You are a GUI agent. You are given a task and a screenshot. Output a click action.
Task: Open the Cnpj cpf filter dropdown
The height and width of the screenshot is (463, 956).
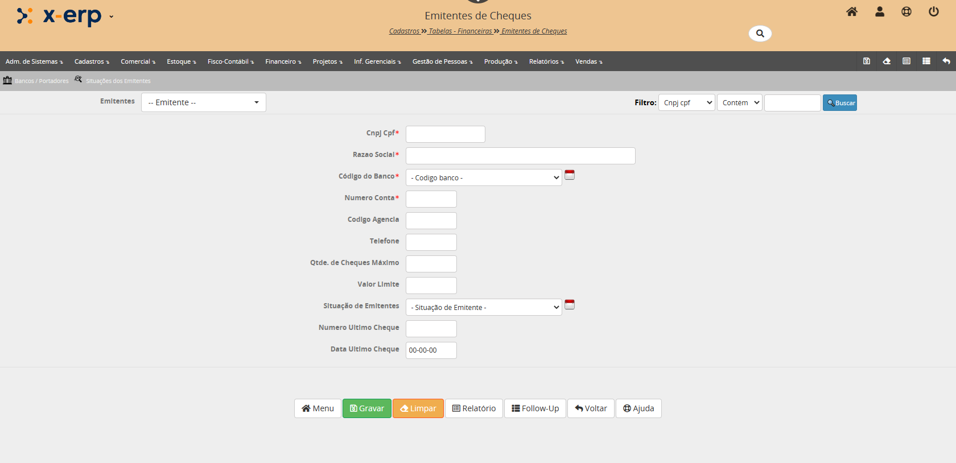686,103
